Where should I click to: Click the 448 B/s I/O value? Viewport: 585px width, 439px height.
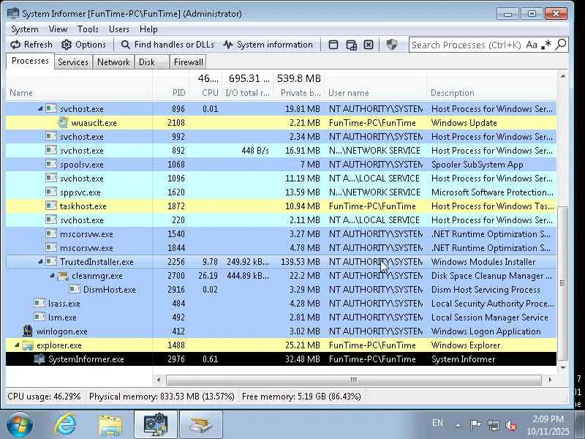(255, 151)
